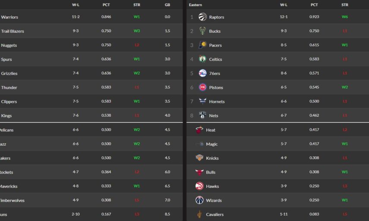Click the Bucks team logo
Viewport: 369px width, 221px height.
click(202, 31)
